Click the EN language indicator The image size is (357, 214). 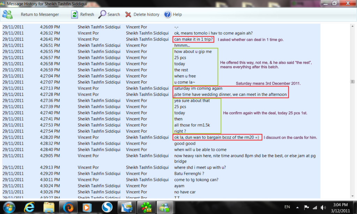pyautogui.click(x=287, y=207)
